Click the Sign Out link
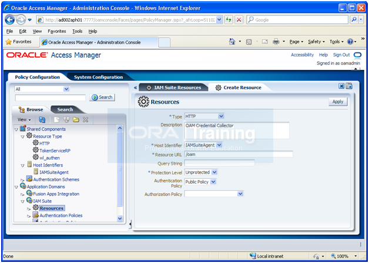Image resolution: width=369 pixels, height=263 pixels. click(x=341, y=55)
